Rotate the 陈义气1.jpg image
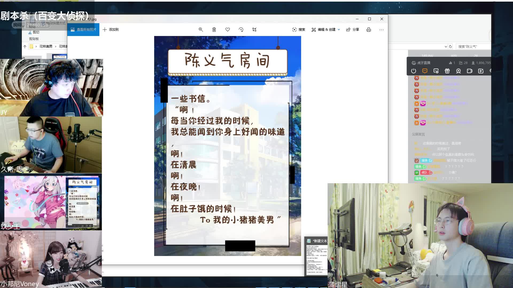 (x=241, y=30)
